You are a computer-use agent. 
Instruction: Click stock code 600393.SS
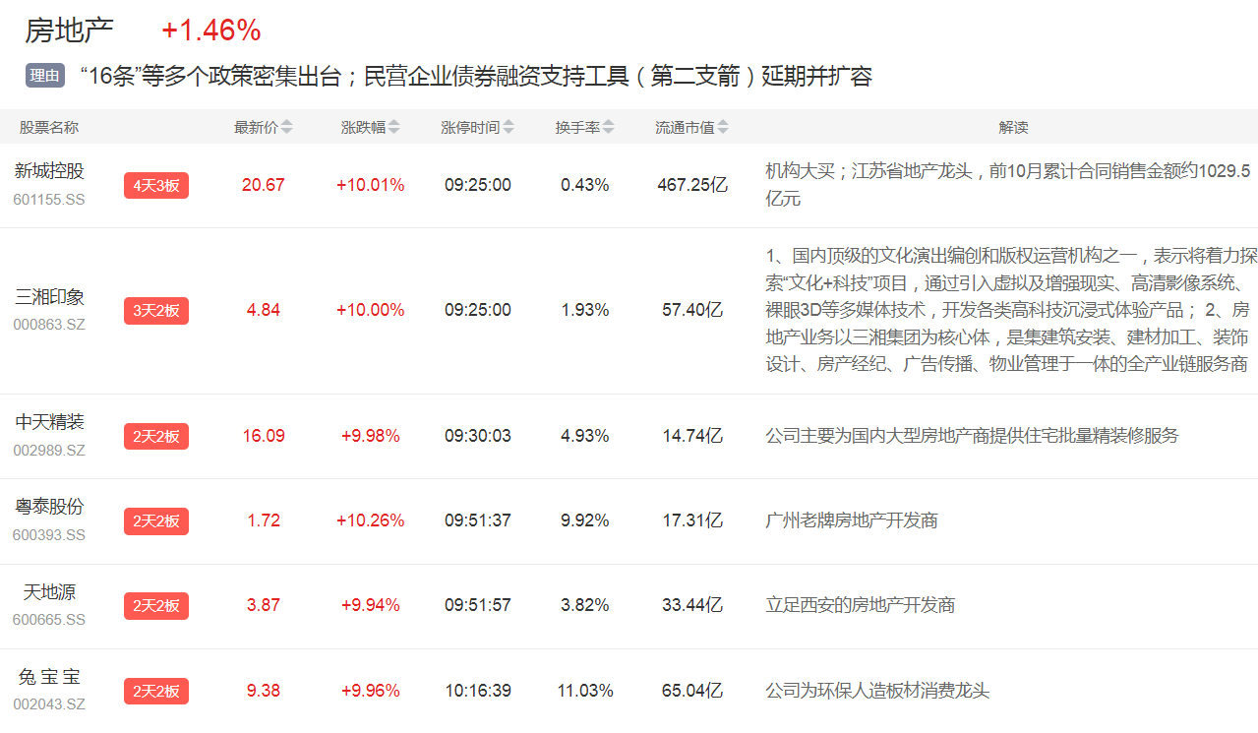49,535
